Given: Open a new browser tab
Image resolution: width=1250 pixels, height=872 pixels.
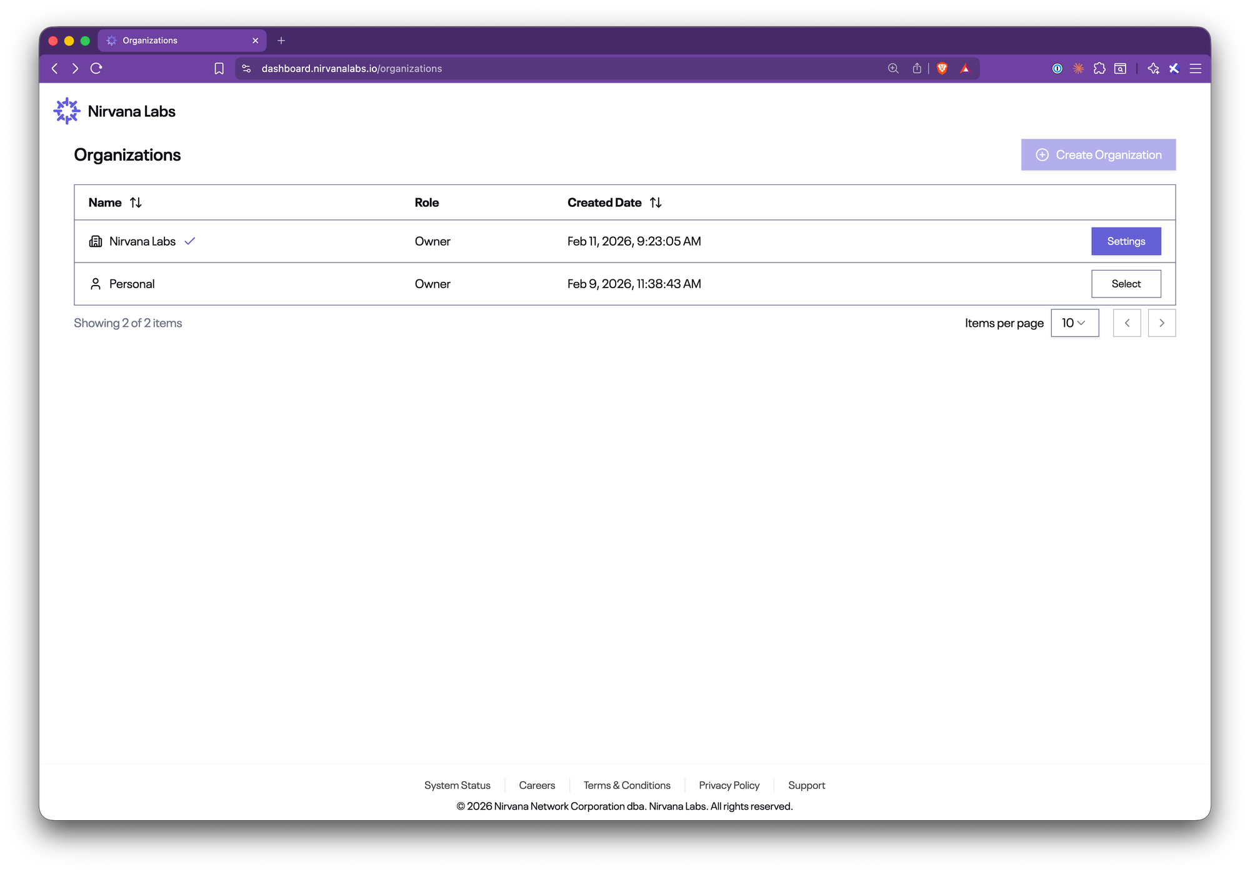Looking at the screenshot, I should click(281, 41).
